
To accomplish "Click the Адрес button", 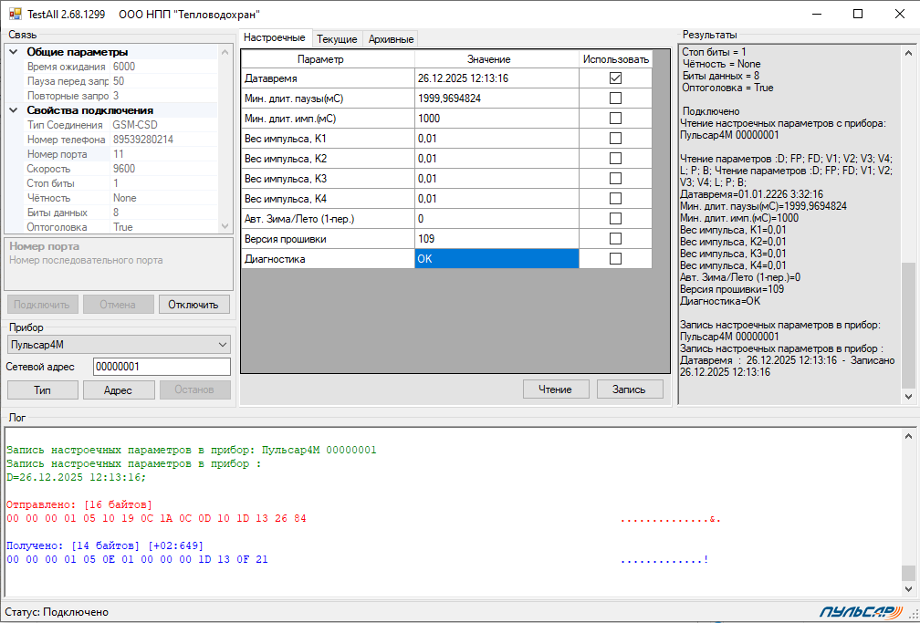I will click(x=118, y=390).
